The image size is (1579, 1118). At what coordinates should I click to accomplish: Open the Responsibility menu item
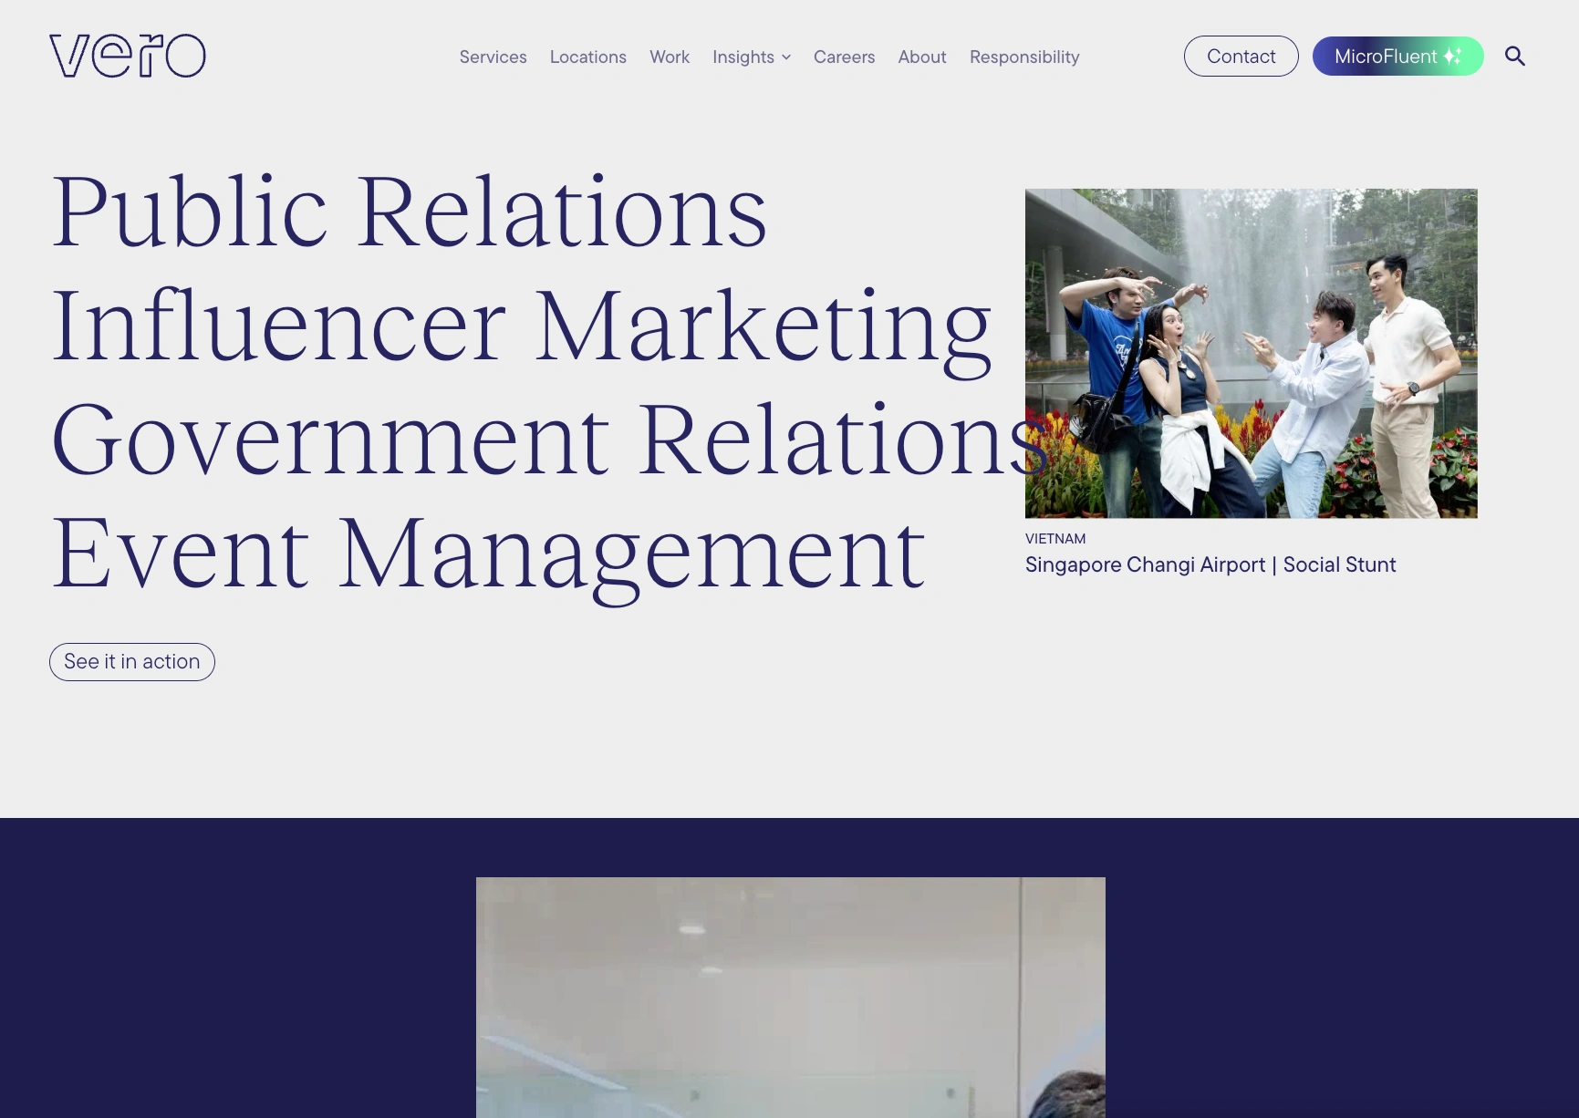point(1024,57)
